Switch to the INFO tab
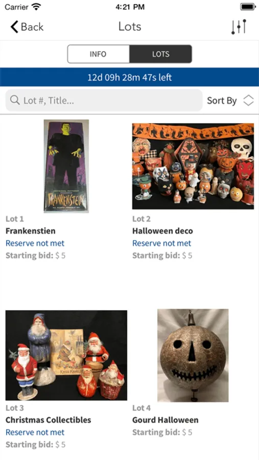Screen dimensions: 259x460 tap(98, 54)
